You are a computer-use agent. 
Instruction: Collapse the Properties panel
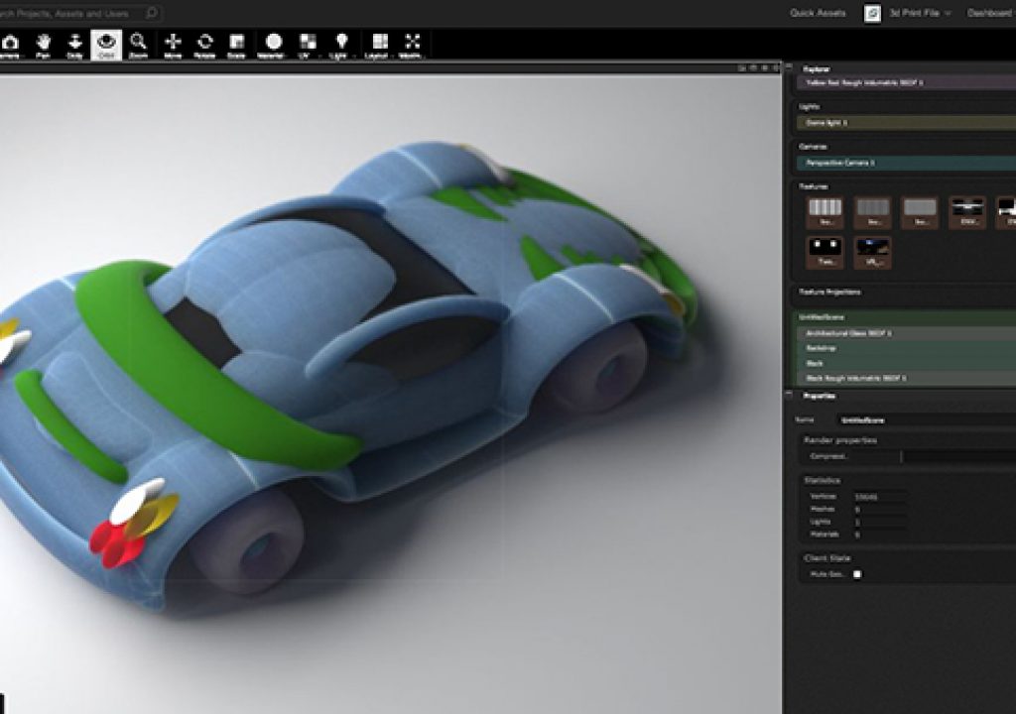tap(789, 394)
